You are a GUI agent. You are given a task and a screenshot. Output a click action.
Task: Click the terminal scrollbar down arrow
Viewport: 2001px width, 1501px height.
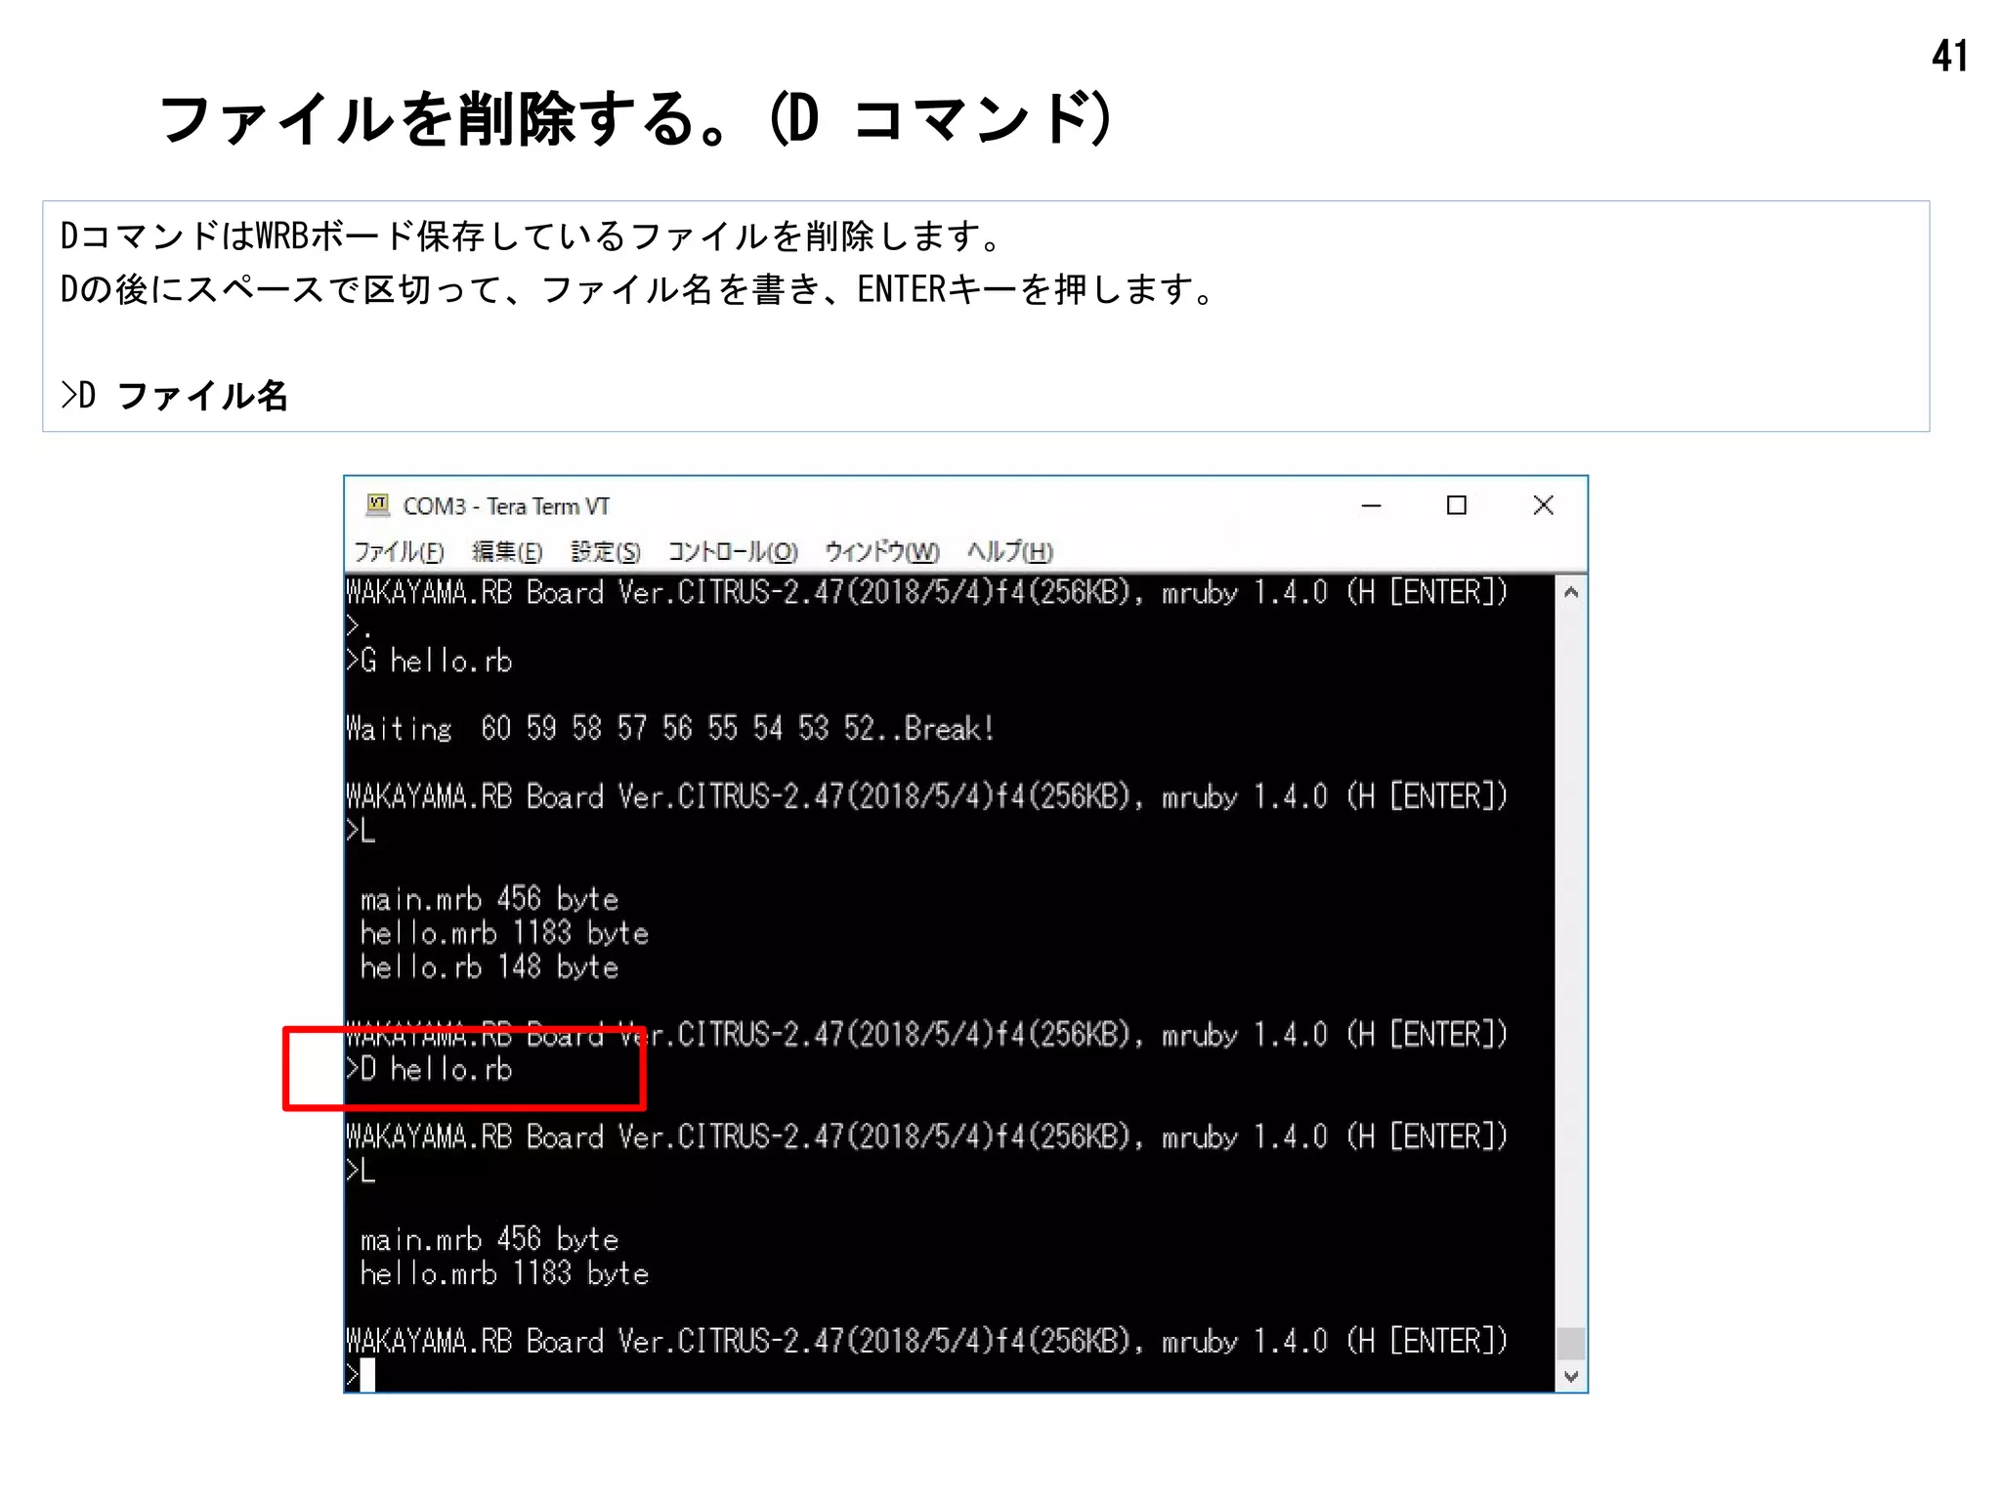coord(1570,1376)
